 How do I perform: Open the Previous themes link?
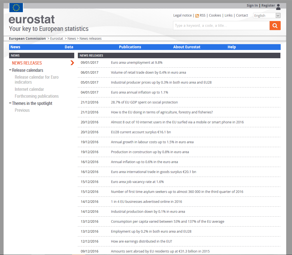(22, 110)
